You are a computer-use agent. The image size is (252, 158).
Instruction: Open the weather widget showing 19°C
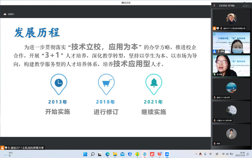(x=9, y=154)
